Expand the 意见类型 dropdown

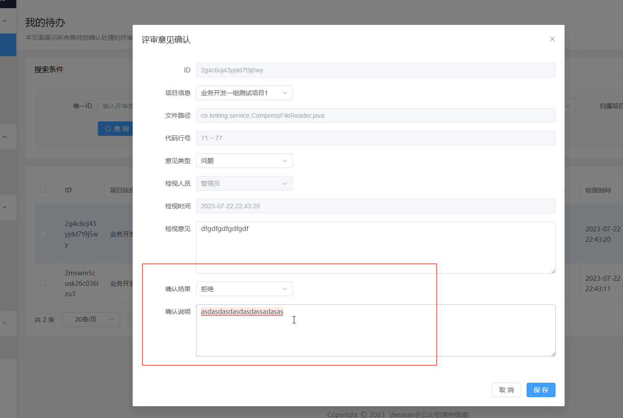click(244, 161)
